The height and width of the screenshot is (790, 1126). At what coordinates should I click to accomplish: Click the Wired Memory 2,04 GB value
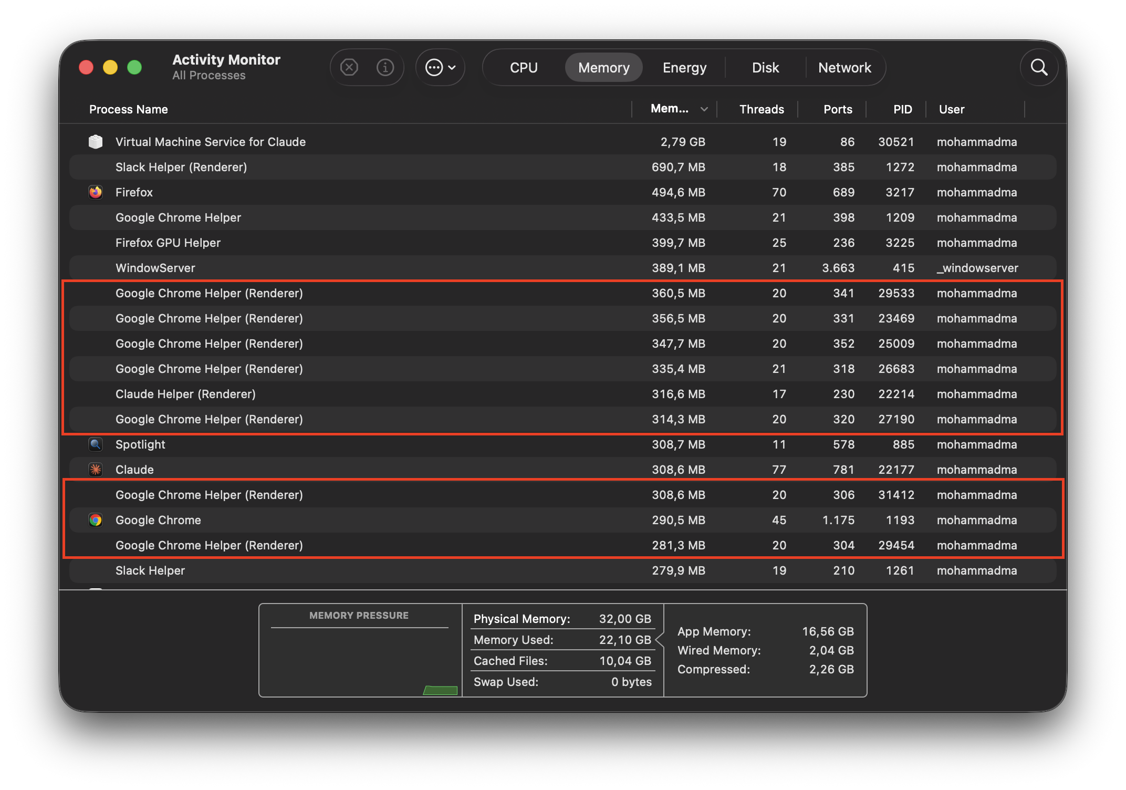[831, 650]
